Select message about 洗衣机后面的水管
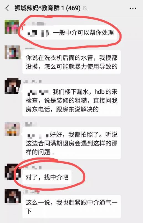The image size is (143, 223). [x=71, y=62]
